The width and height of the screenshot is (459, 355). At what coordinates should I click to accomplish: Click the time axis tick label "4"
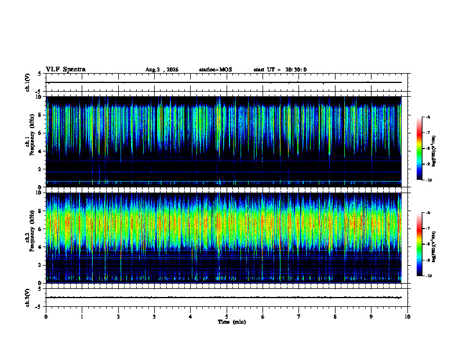[191, 317]
